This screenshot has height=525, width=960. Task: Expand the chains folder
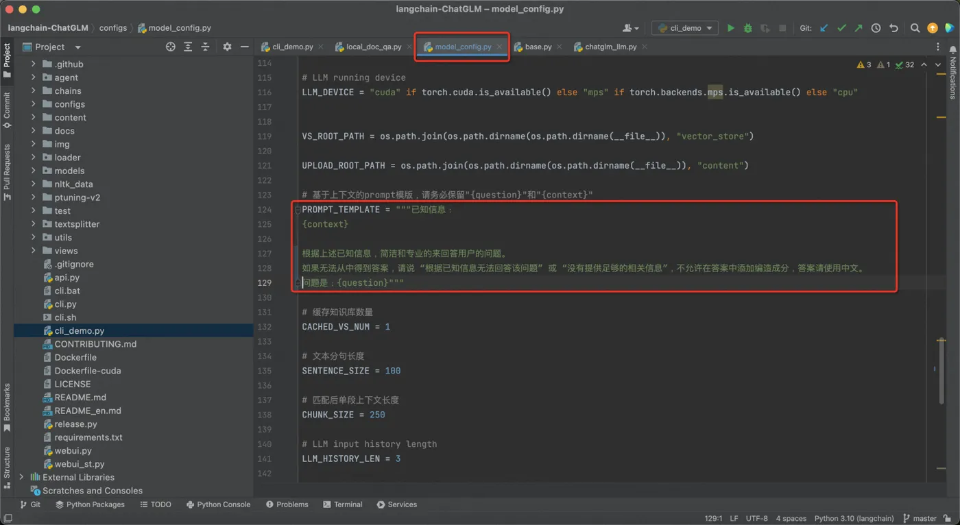(x=33, y=90)
